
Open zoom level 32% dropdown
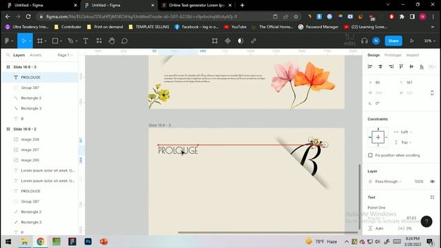pyautogui.click(x=429, y=41)
